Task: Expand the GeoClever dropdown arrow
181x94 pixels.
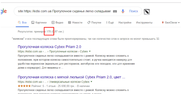Action: tap(179, 23)
